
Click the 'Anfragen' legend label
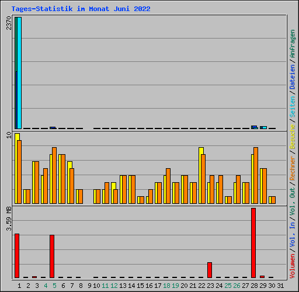pos(293,44)
